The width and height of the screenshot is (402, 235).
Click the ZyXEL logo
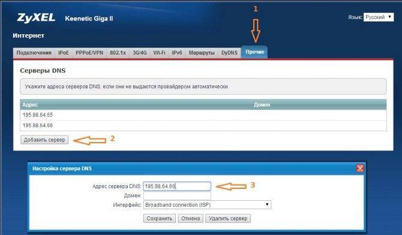(36, 18)
